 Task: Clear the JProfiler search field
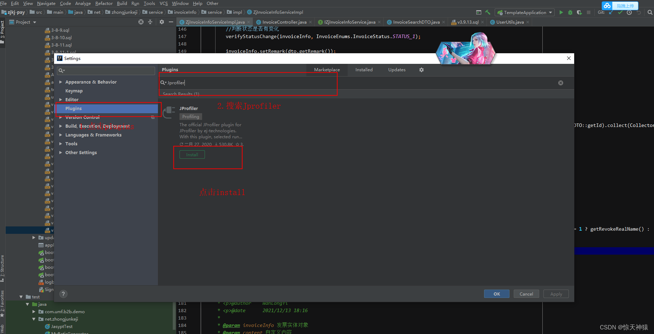(x=561, y=83)
